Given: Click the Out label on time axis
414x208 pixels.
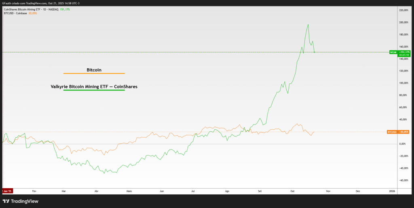Looking at the screenshot, I should [x=293, y=190].
